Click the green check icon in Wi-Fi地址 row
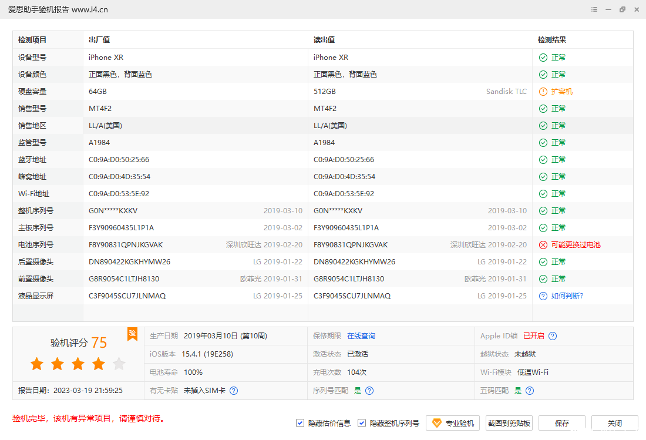Image resolution: width=646 pixels, height=440 pixels. pos(543,194)
